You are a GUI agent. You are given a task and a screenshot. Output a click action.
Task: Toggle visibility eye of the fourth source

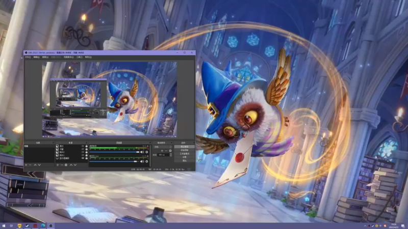(x=83, y=155)
